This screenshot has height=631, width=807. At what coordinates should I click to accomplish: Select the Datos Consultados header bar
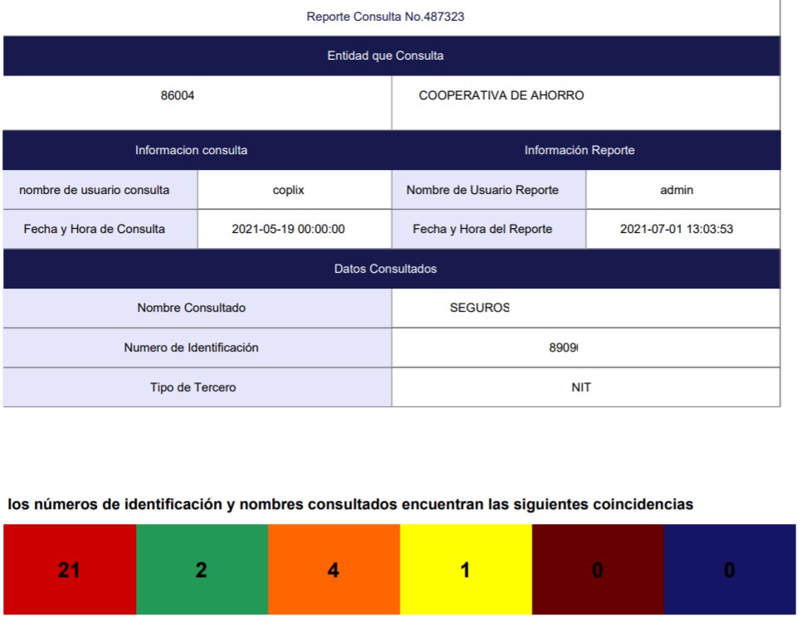[385, 269]
